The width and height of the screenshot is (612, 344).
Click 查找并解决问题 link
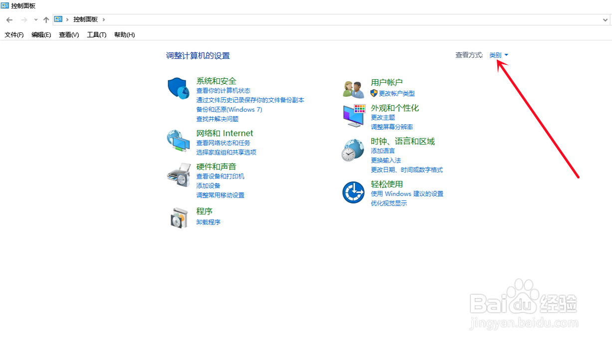(x=217, y=119)
